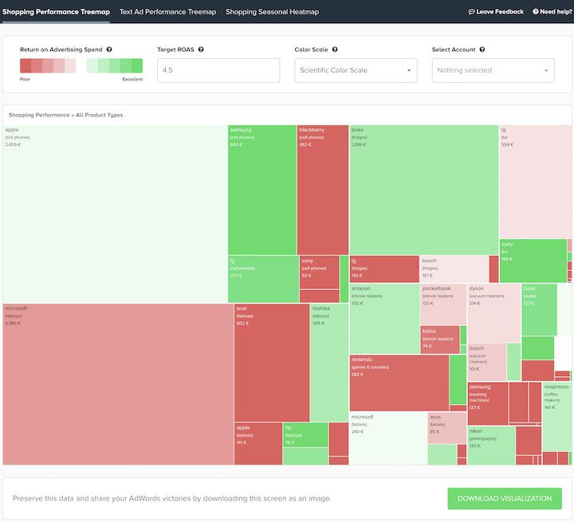
Task: Open the Nothing selected account dropdown
Action: (493, 70)
